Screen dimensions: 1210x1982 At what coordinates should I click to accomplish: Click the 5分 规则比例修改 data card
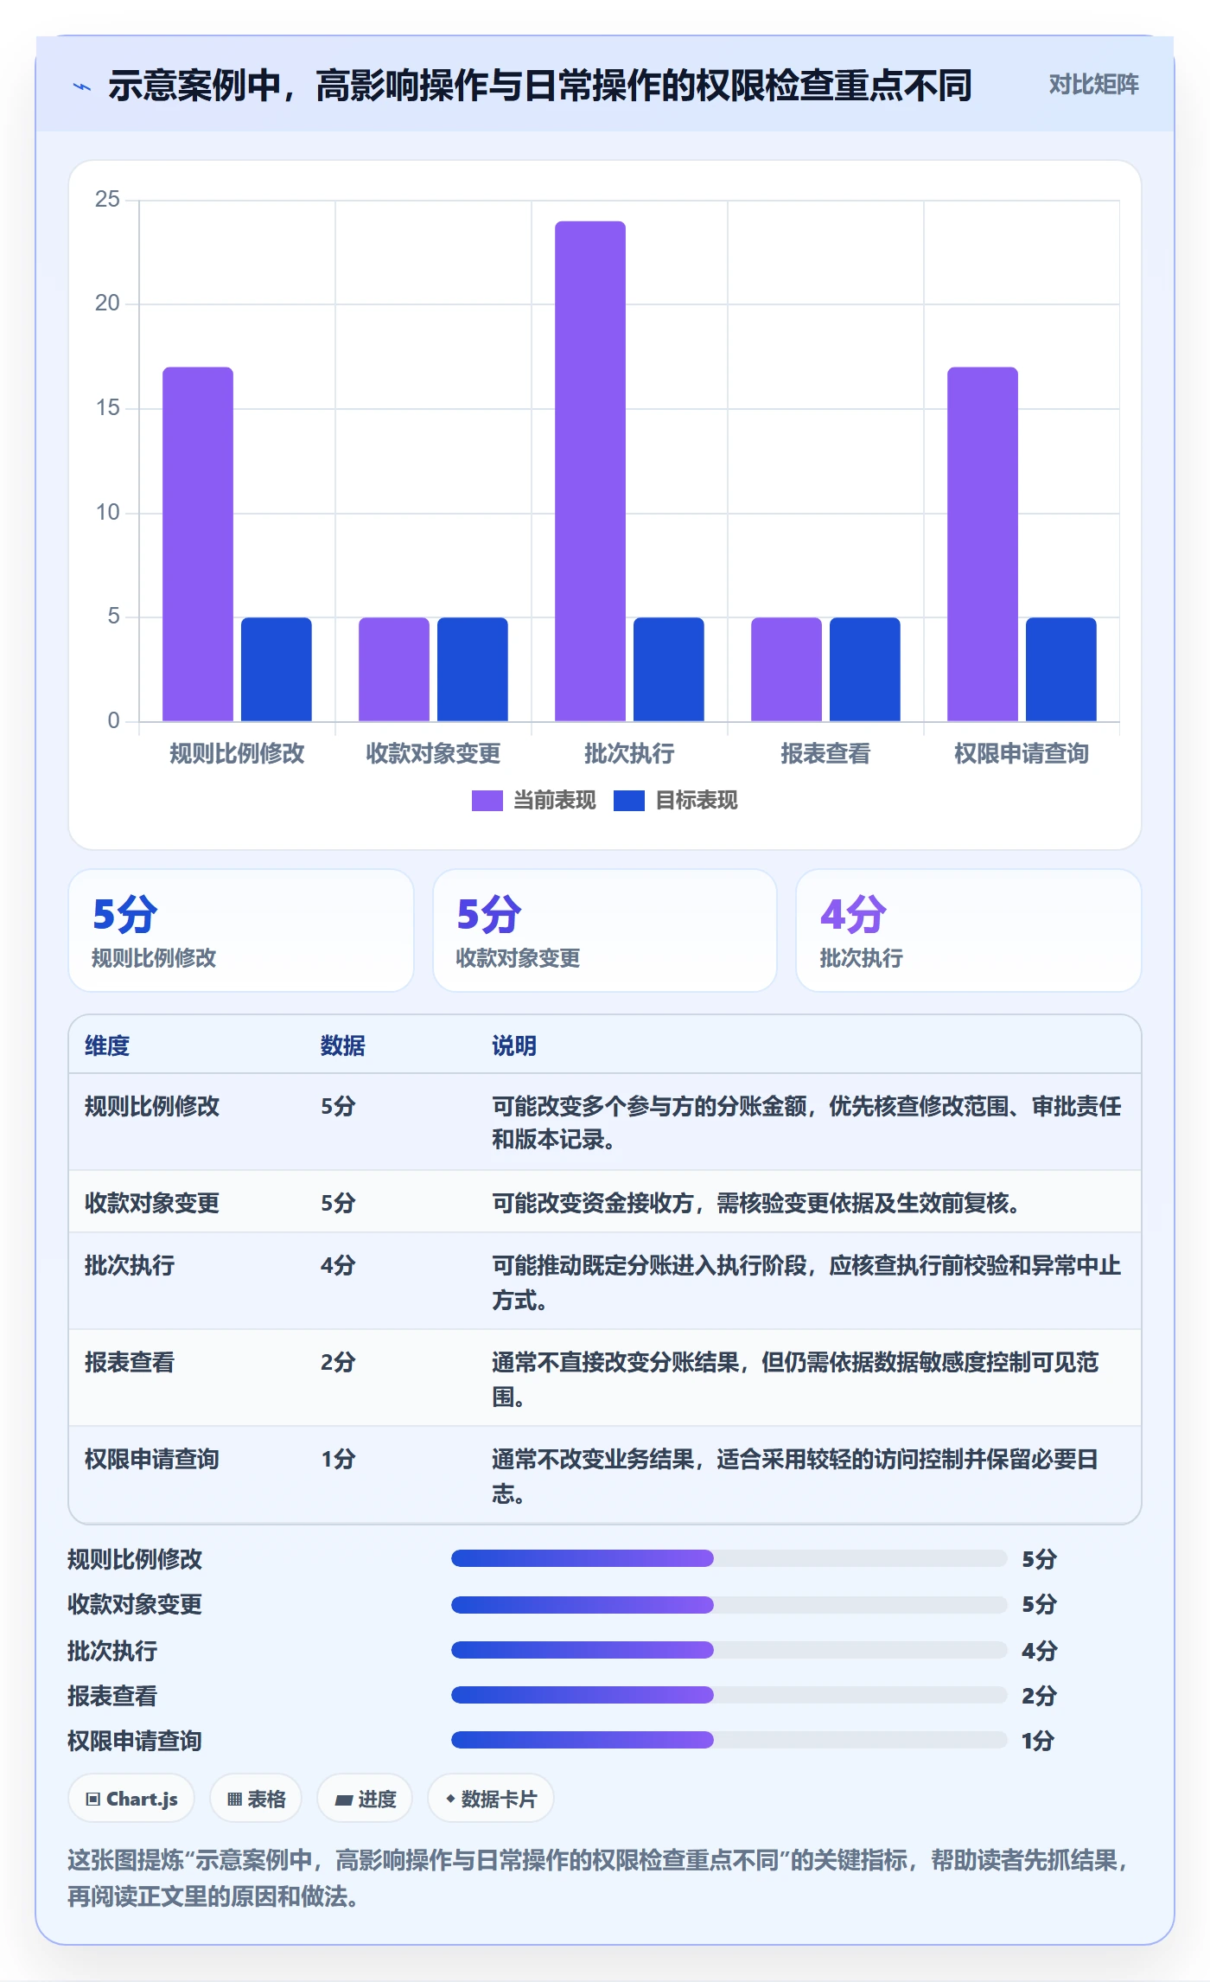coord(241,930)
